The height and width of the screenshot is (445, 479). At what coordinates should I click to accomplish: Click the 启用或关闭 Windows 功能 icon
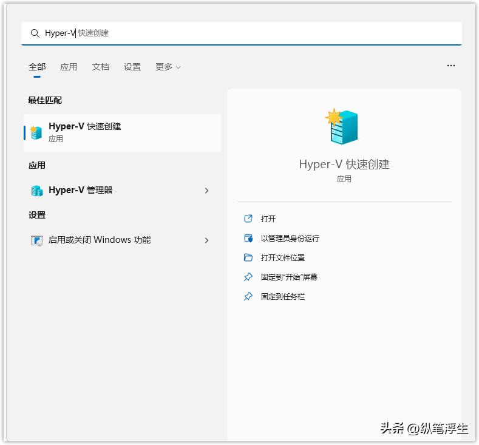coord(36,240)
